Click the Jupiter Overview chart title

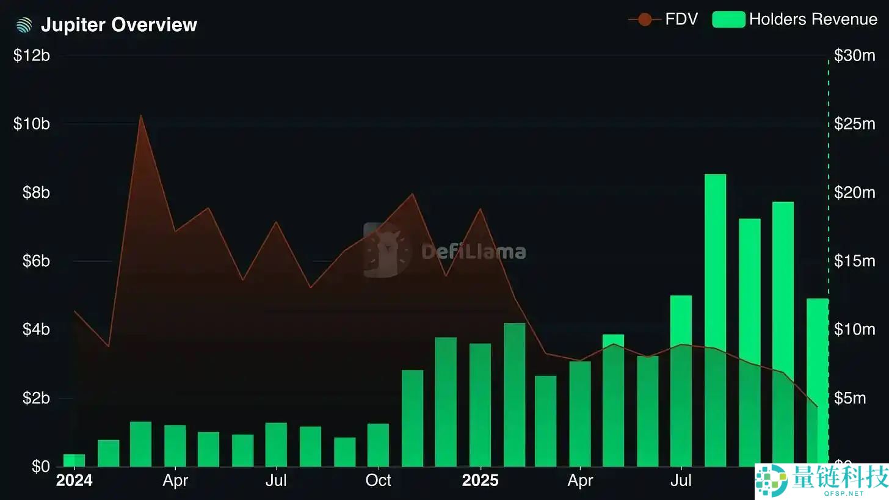click(118, 25)
